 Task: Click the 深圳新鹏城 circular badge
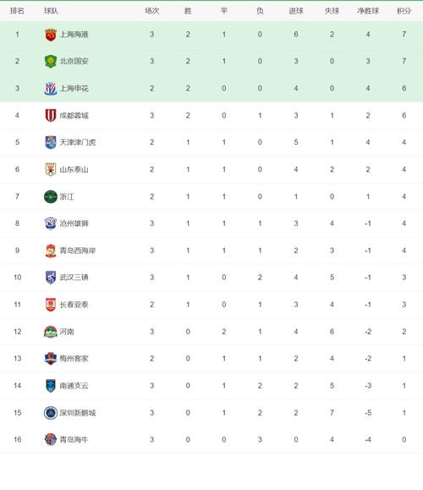coord(50,412)
